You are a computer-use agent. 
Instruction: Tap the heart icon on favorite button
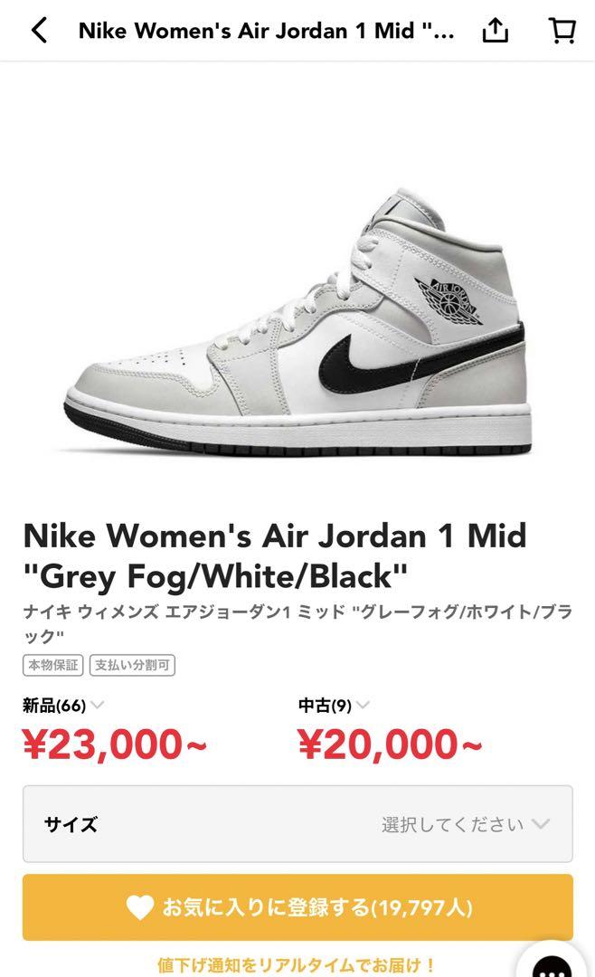pyautogui.click(x=139, y=907)
